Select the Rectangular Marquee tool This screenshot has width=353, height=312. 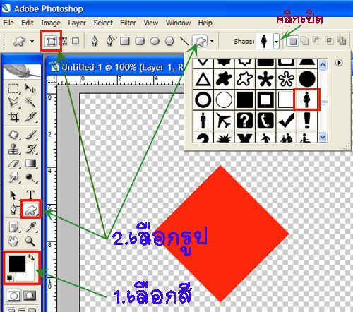[13, 88]
